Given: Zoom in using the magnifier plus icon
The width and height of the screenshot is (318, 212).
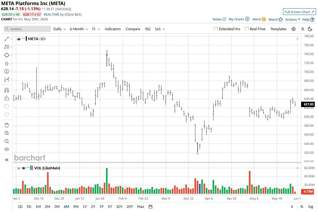Looking at the screenshot, I should 6,133.
